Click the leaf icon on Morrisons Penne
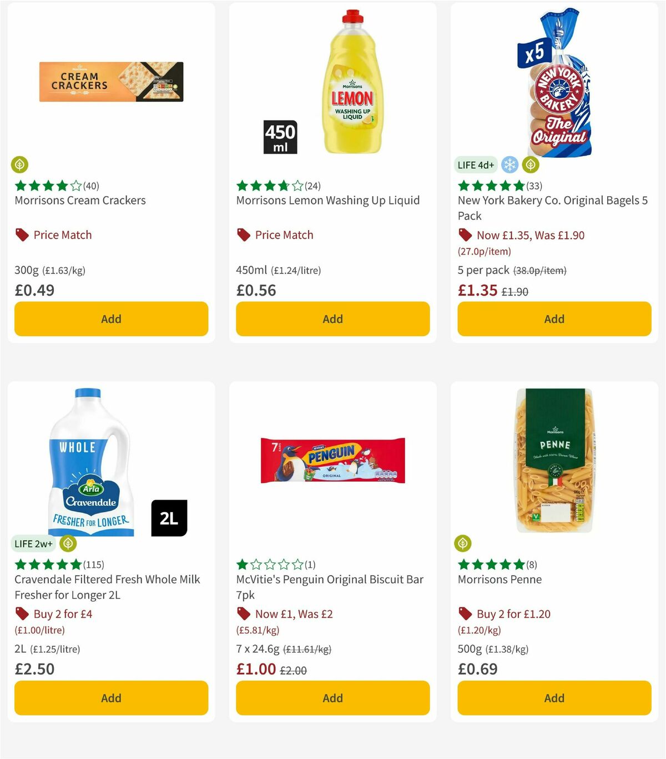The image size is (666, 759). 463,543
